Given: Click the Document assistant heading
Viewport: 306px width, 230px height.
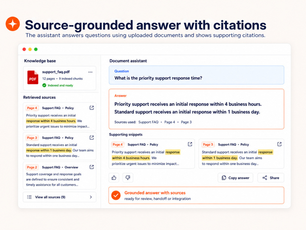Looking at the screenshot, I should pos(128,61).
